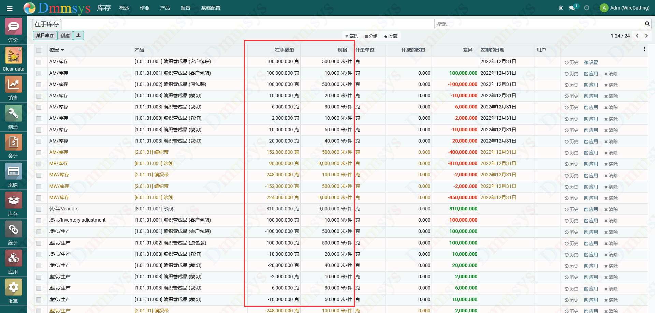Viewport: 655px width, 313px height.
Task: Click 清除 on the MR/库存 row
Action: pos(611,164)
